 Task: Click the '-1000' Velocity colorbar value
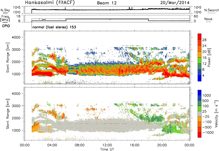[x=208, y=132]
